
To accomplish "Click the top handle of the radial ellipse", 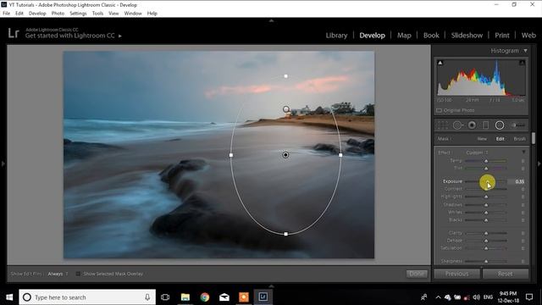I will [286, 76].
